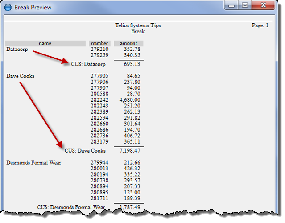Viewport: 285px width, 223px height.
Task: Select the Desmonds Formal Wear customer name
Action: click(33, 163)
